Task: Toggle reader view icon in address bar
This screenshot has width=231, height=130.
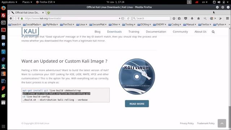Action: [x=123, y=18]
